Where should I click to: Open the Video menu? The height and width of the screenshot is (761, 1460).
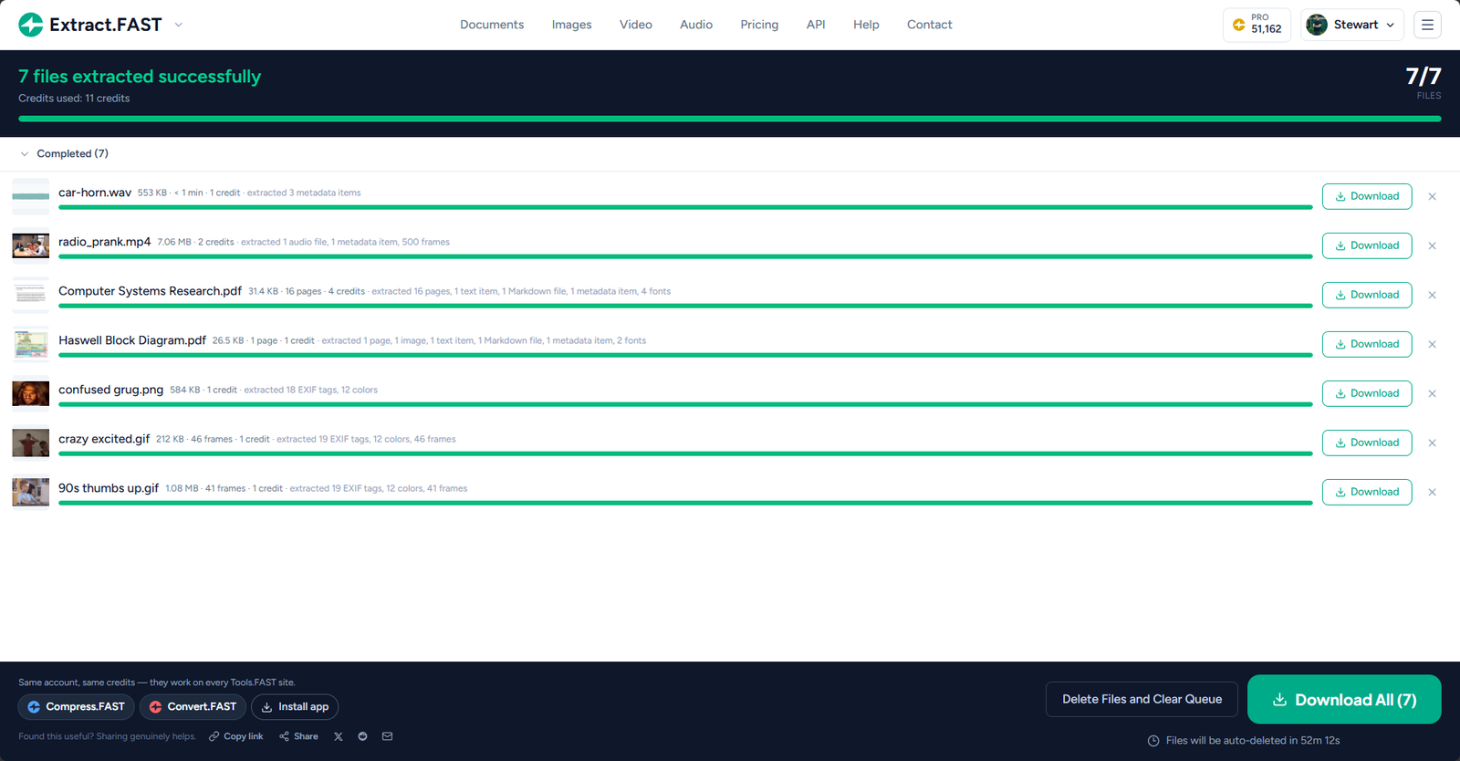pyautogui.click(x=636, y=25)
